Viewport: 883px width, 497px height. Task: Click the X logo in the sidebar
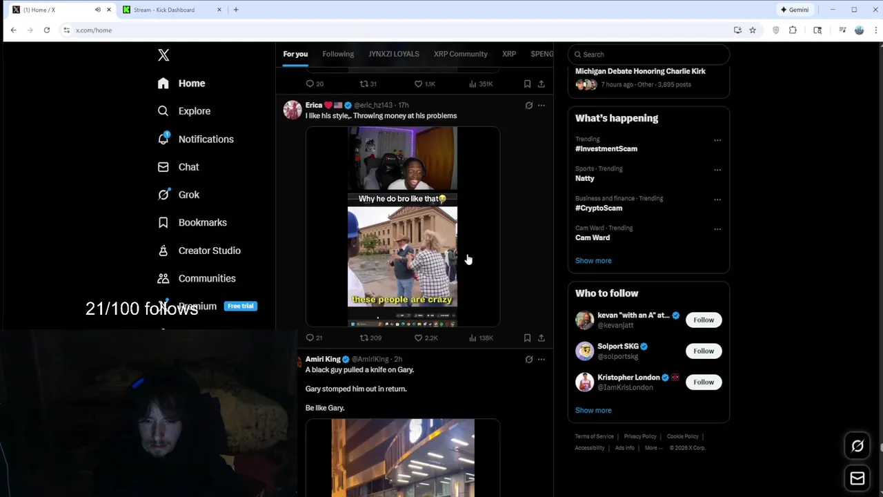tap(163, 55)
